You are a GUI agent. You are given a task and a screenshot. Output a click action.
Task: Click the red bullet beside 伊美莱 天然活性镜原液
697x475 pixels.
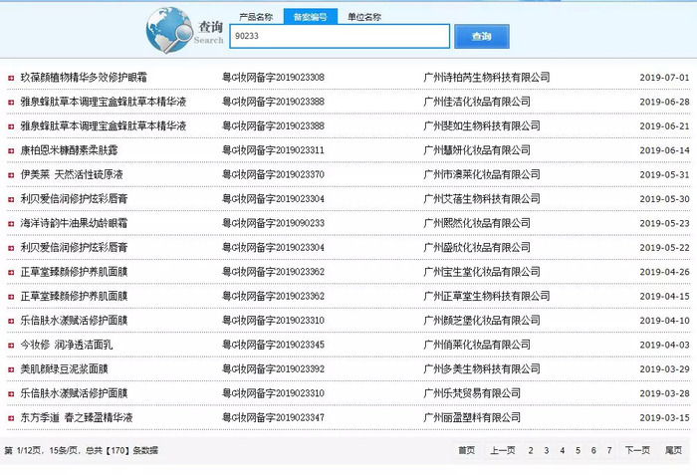pyautogui.click(x=11, y=175)
